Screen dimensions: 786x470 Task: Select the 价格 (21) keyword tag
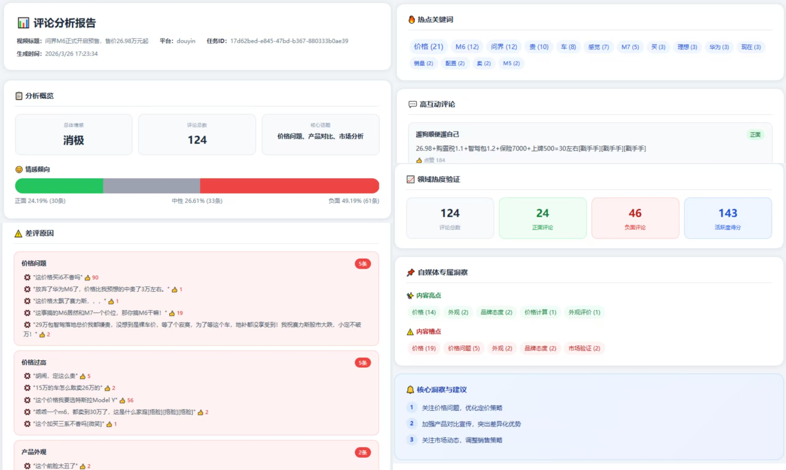pos(429,47)
